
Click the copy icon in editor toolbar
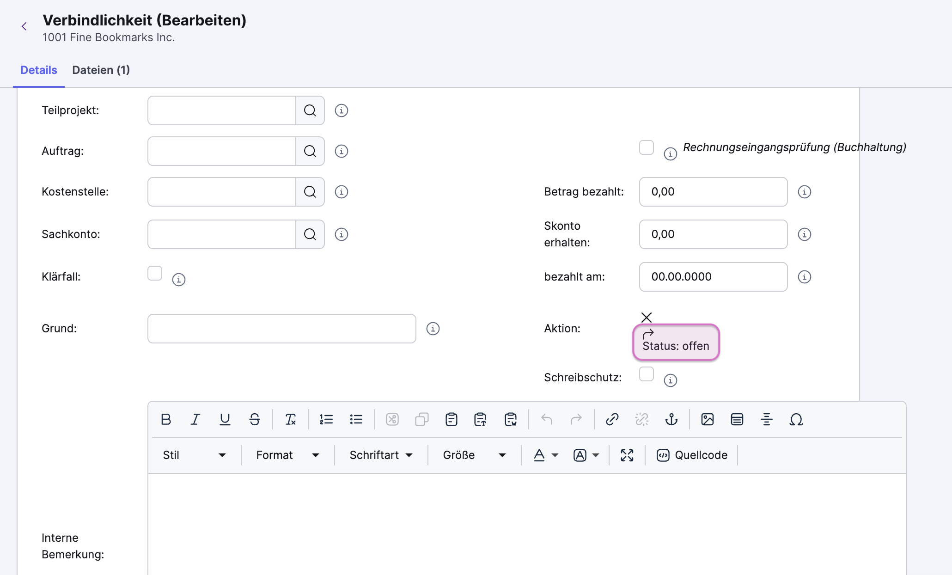click(x=422, y=419)
